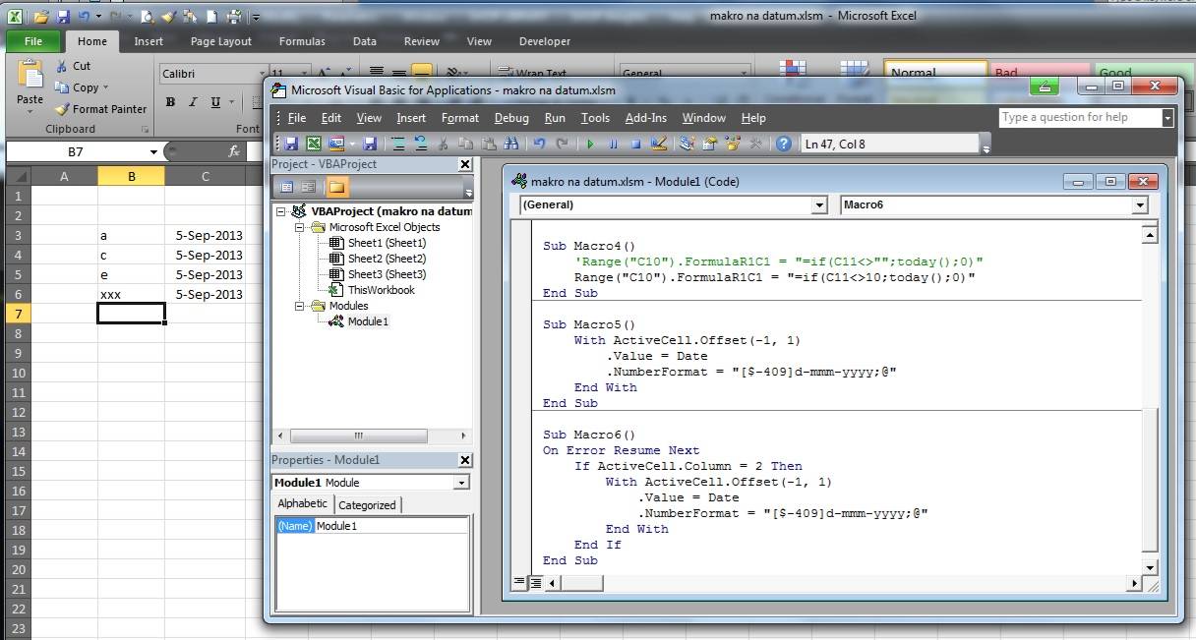The height and width of the screenshot is (640, 1196).
Task: Switch to the Formulas ribbon tab
Action: click(x=302, y=41)
